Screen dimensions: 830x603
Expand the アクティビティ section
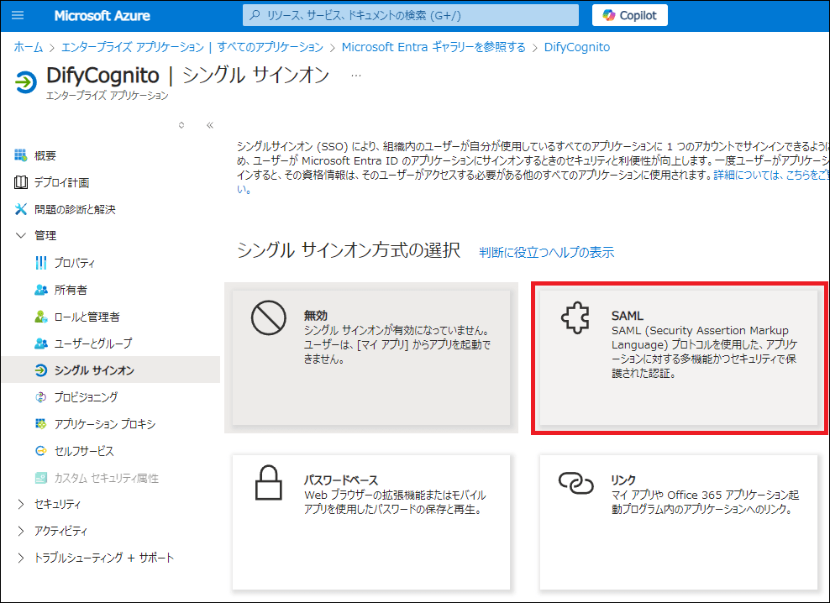point(21,532)
